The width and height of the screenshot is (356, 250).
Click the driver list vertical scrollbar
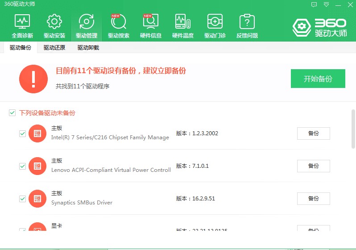[x=353, y=129]
